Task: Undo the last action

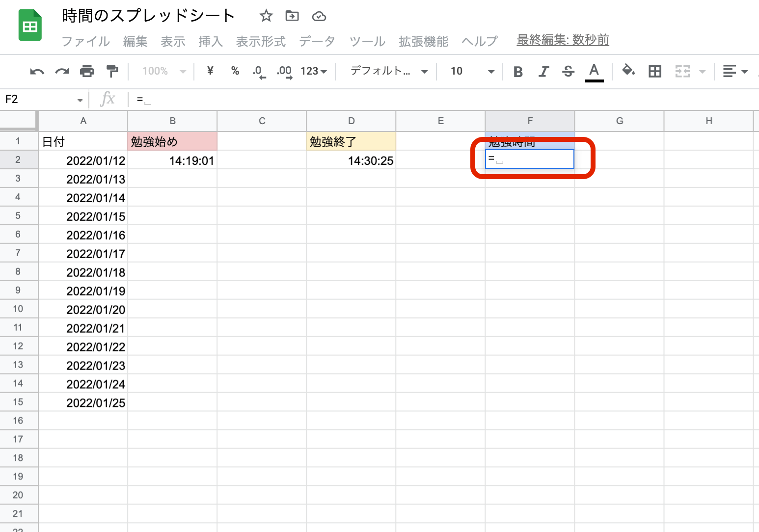Action: click(37, 72)
